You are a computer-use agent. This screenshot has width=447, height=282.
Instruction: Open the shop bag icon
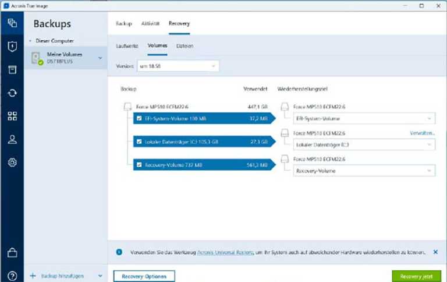[12, 253]
